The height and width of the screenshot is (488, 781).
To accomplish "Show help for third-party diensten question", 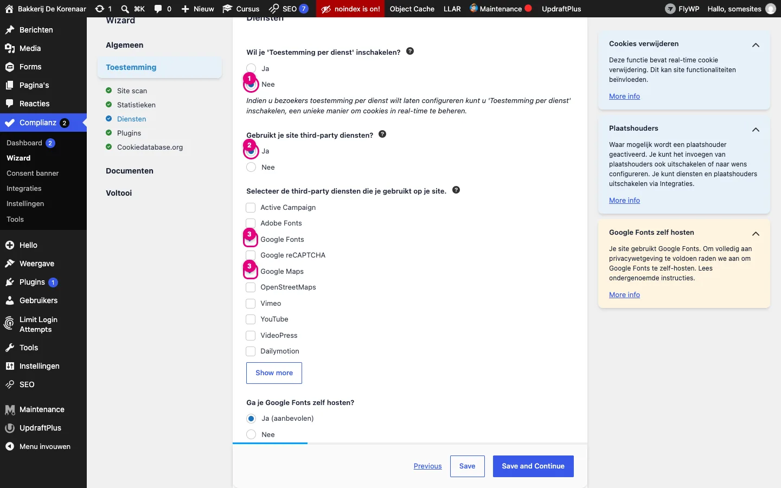I will click(382, 134).
